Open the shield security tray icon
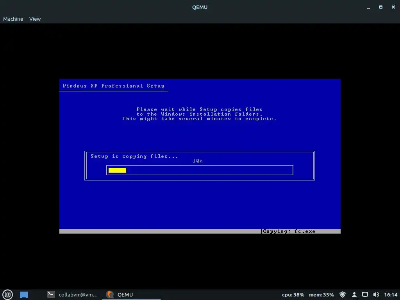Image resolution: width=400 pixels, height=300 pixels. point(343,295)
